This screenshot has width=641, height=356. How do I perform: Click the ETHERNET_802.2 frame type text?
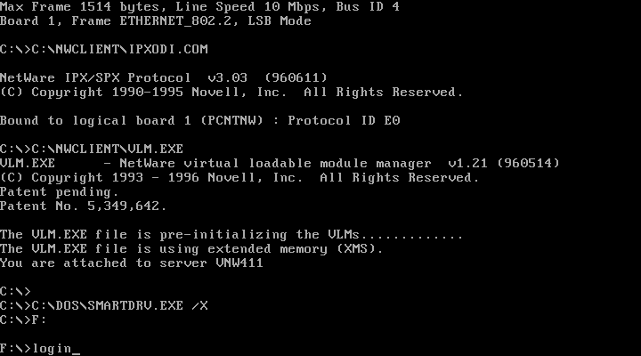pyautogui.click(x=175, y=20)
